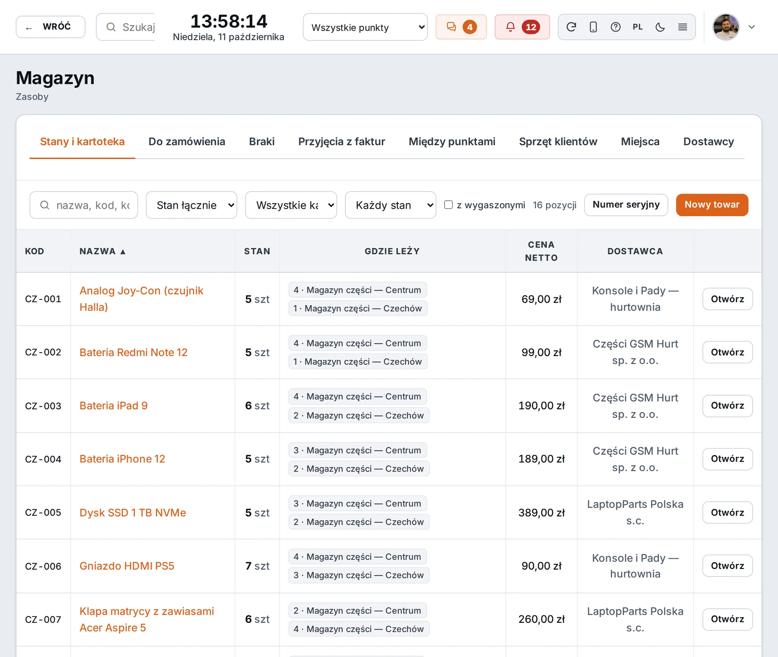Open the Dostawcy tab
Viewport: 778px width, 657px height.
coord(708,141)
